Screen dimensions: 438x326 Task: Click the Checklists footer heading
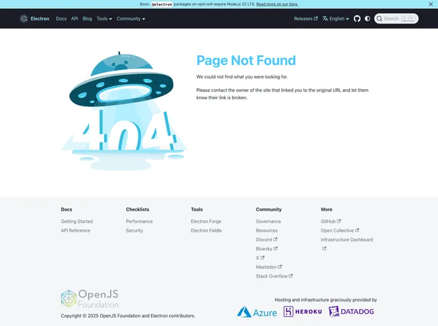138,209
